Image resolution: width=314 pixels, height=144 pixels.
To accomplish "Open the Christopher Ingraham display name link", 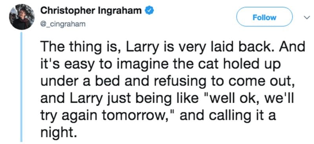I will click(x=91, y=11).
